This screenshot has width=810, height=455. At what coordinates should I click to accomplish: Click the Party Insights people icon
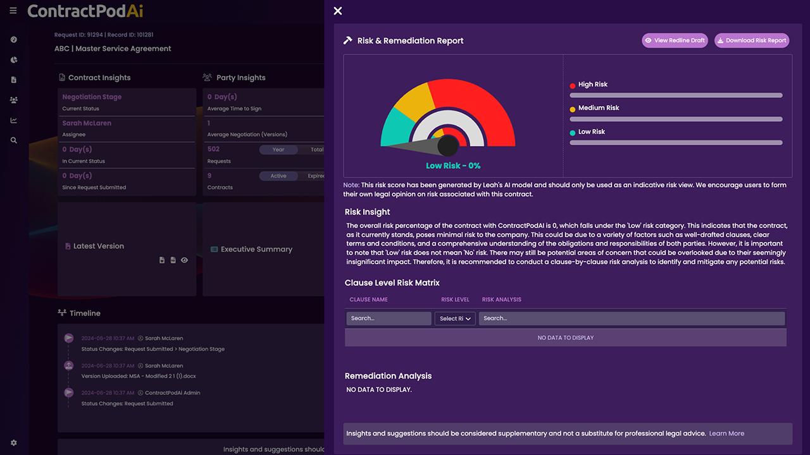point(207,78)
